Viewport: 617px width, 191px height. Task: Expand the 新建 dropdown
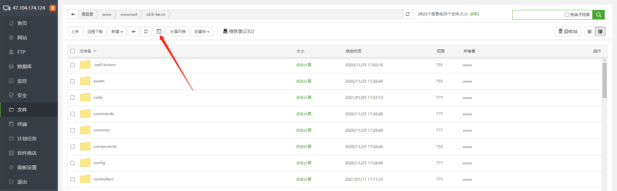[x=117, y=31]
